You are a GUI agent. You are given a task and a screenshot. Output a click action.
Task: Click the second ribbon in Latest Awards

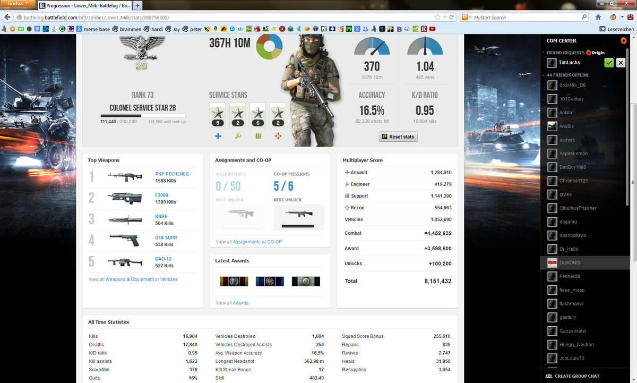(270, 281)
